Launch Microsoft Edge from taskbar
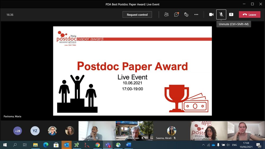The width and height of the screenshot is (265, 149). point(46,145)
